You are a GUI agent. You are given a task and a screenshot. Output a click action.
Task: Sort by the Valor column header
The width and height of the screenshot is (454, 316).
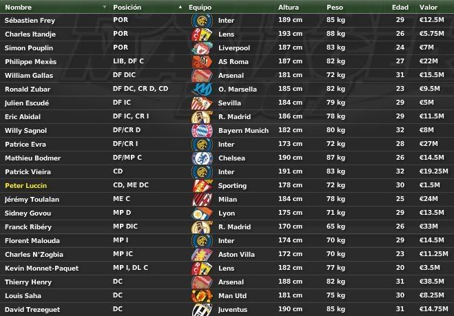tap(429, 8)
